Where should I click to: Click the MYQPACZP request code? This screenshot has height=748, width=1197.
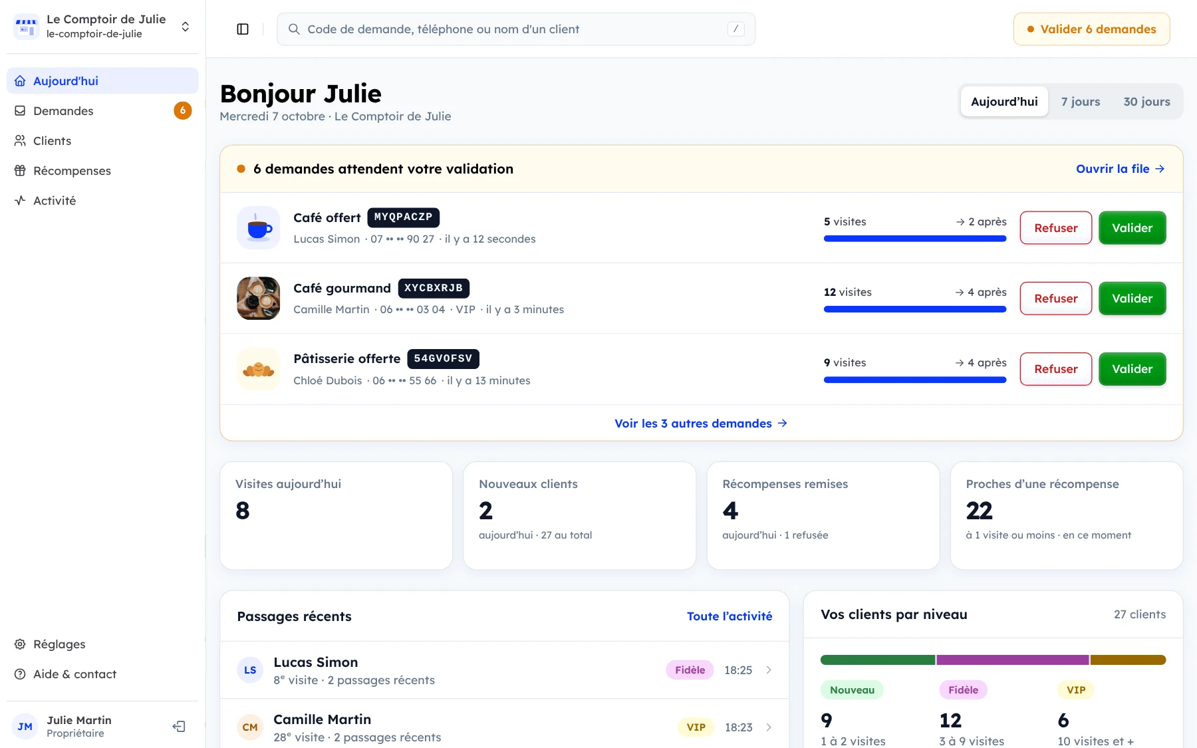(x=403, y=217)
